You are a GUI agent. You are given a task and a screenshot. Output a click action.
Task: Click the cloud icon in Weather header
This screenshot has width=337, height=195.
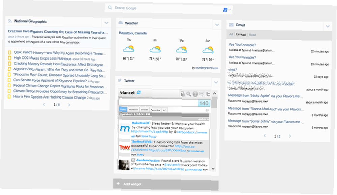pos(121,23)
